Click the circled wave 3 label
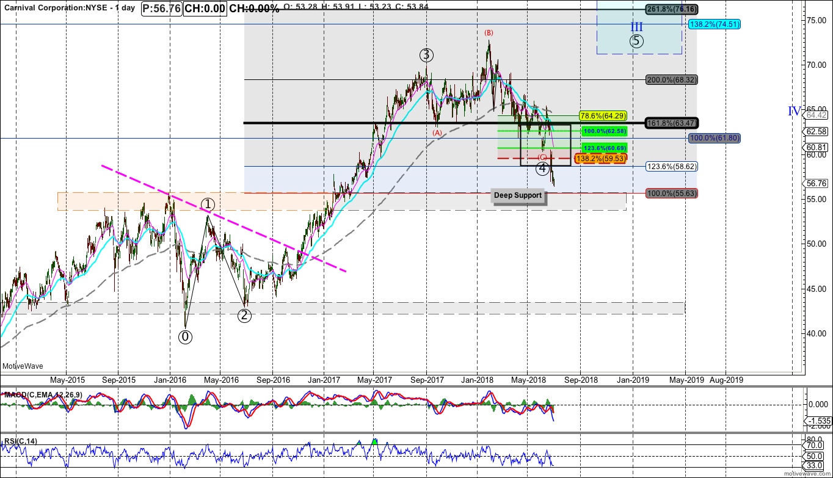Viewport: 833px width, 478px height. pos(426,55)
